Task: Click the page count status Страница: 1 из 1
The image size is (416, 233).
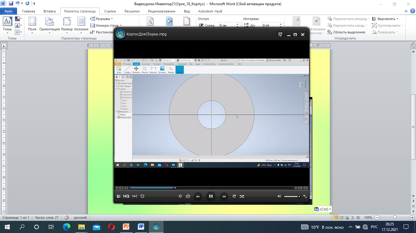Action: pos(16,218)
